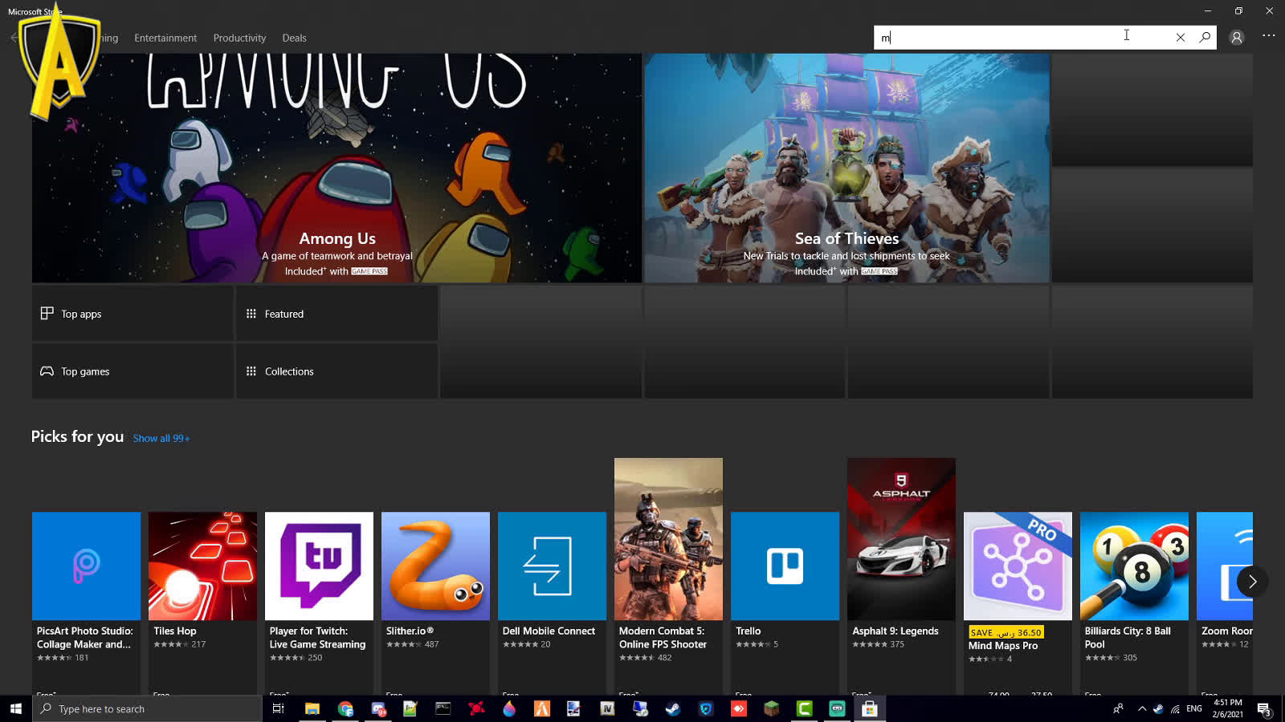Switch to the Entertainment tab
The width and height of the screenshot is (1285, 722).
click(x=165, y=38)
